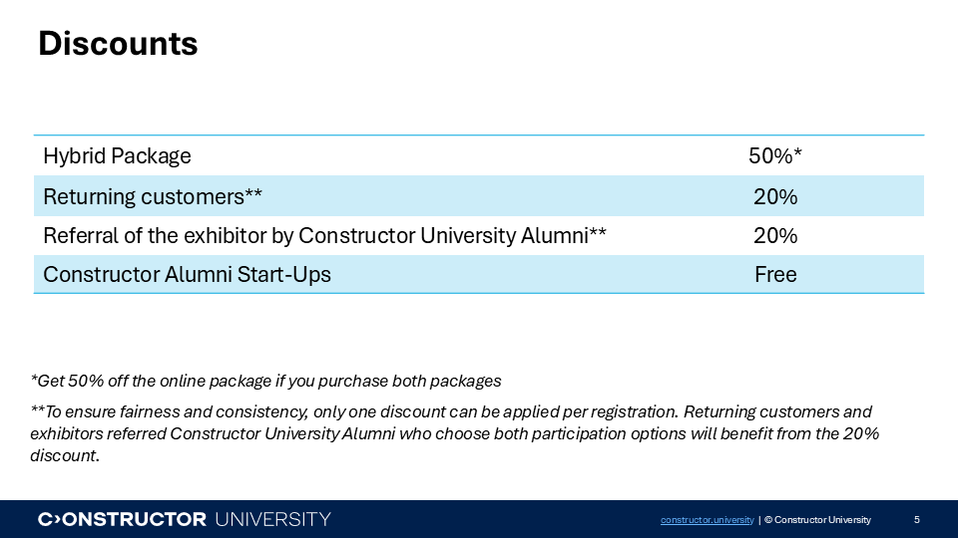Click the 20% value for Returning customers
958x538 pixels.
click(775, 196)
